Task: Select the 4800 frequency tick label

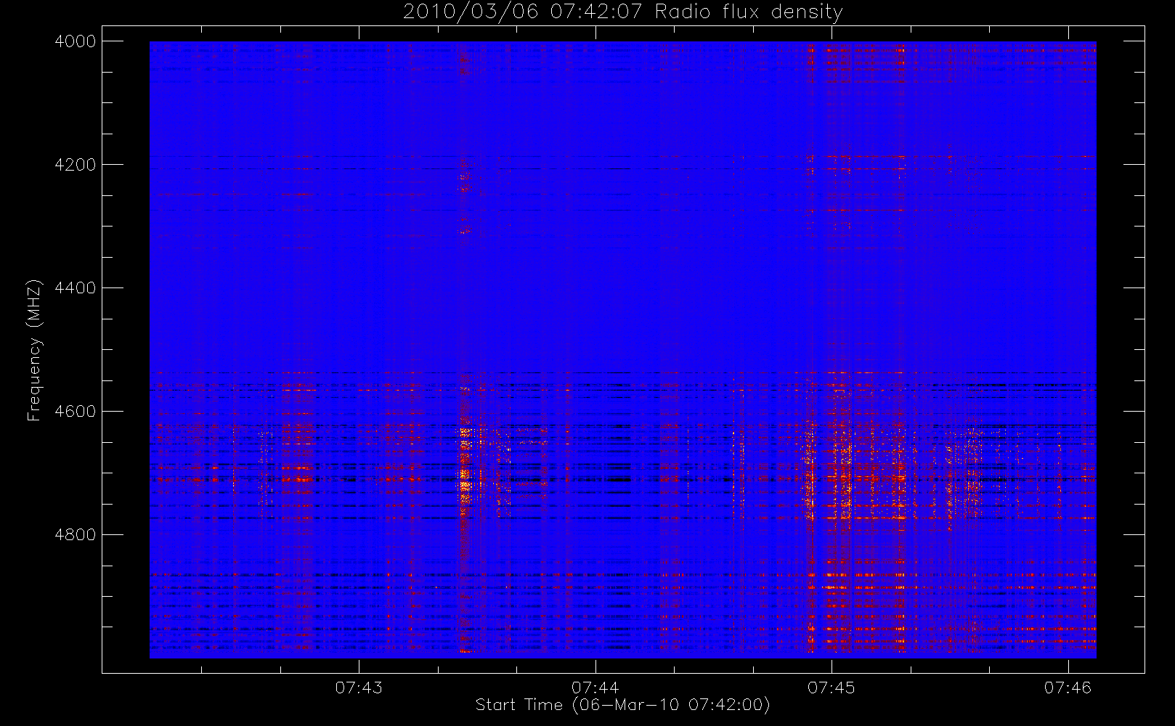Action: pyautogui.click(x=76, y=535)
